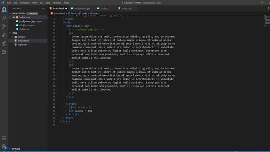This screenshot has width=270, height=152.
Task: Collapse the Open Editors section
Action: (x=19, y=14)
